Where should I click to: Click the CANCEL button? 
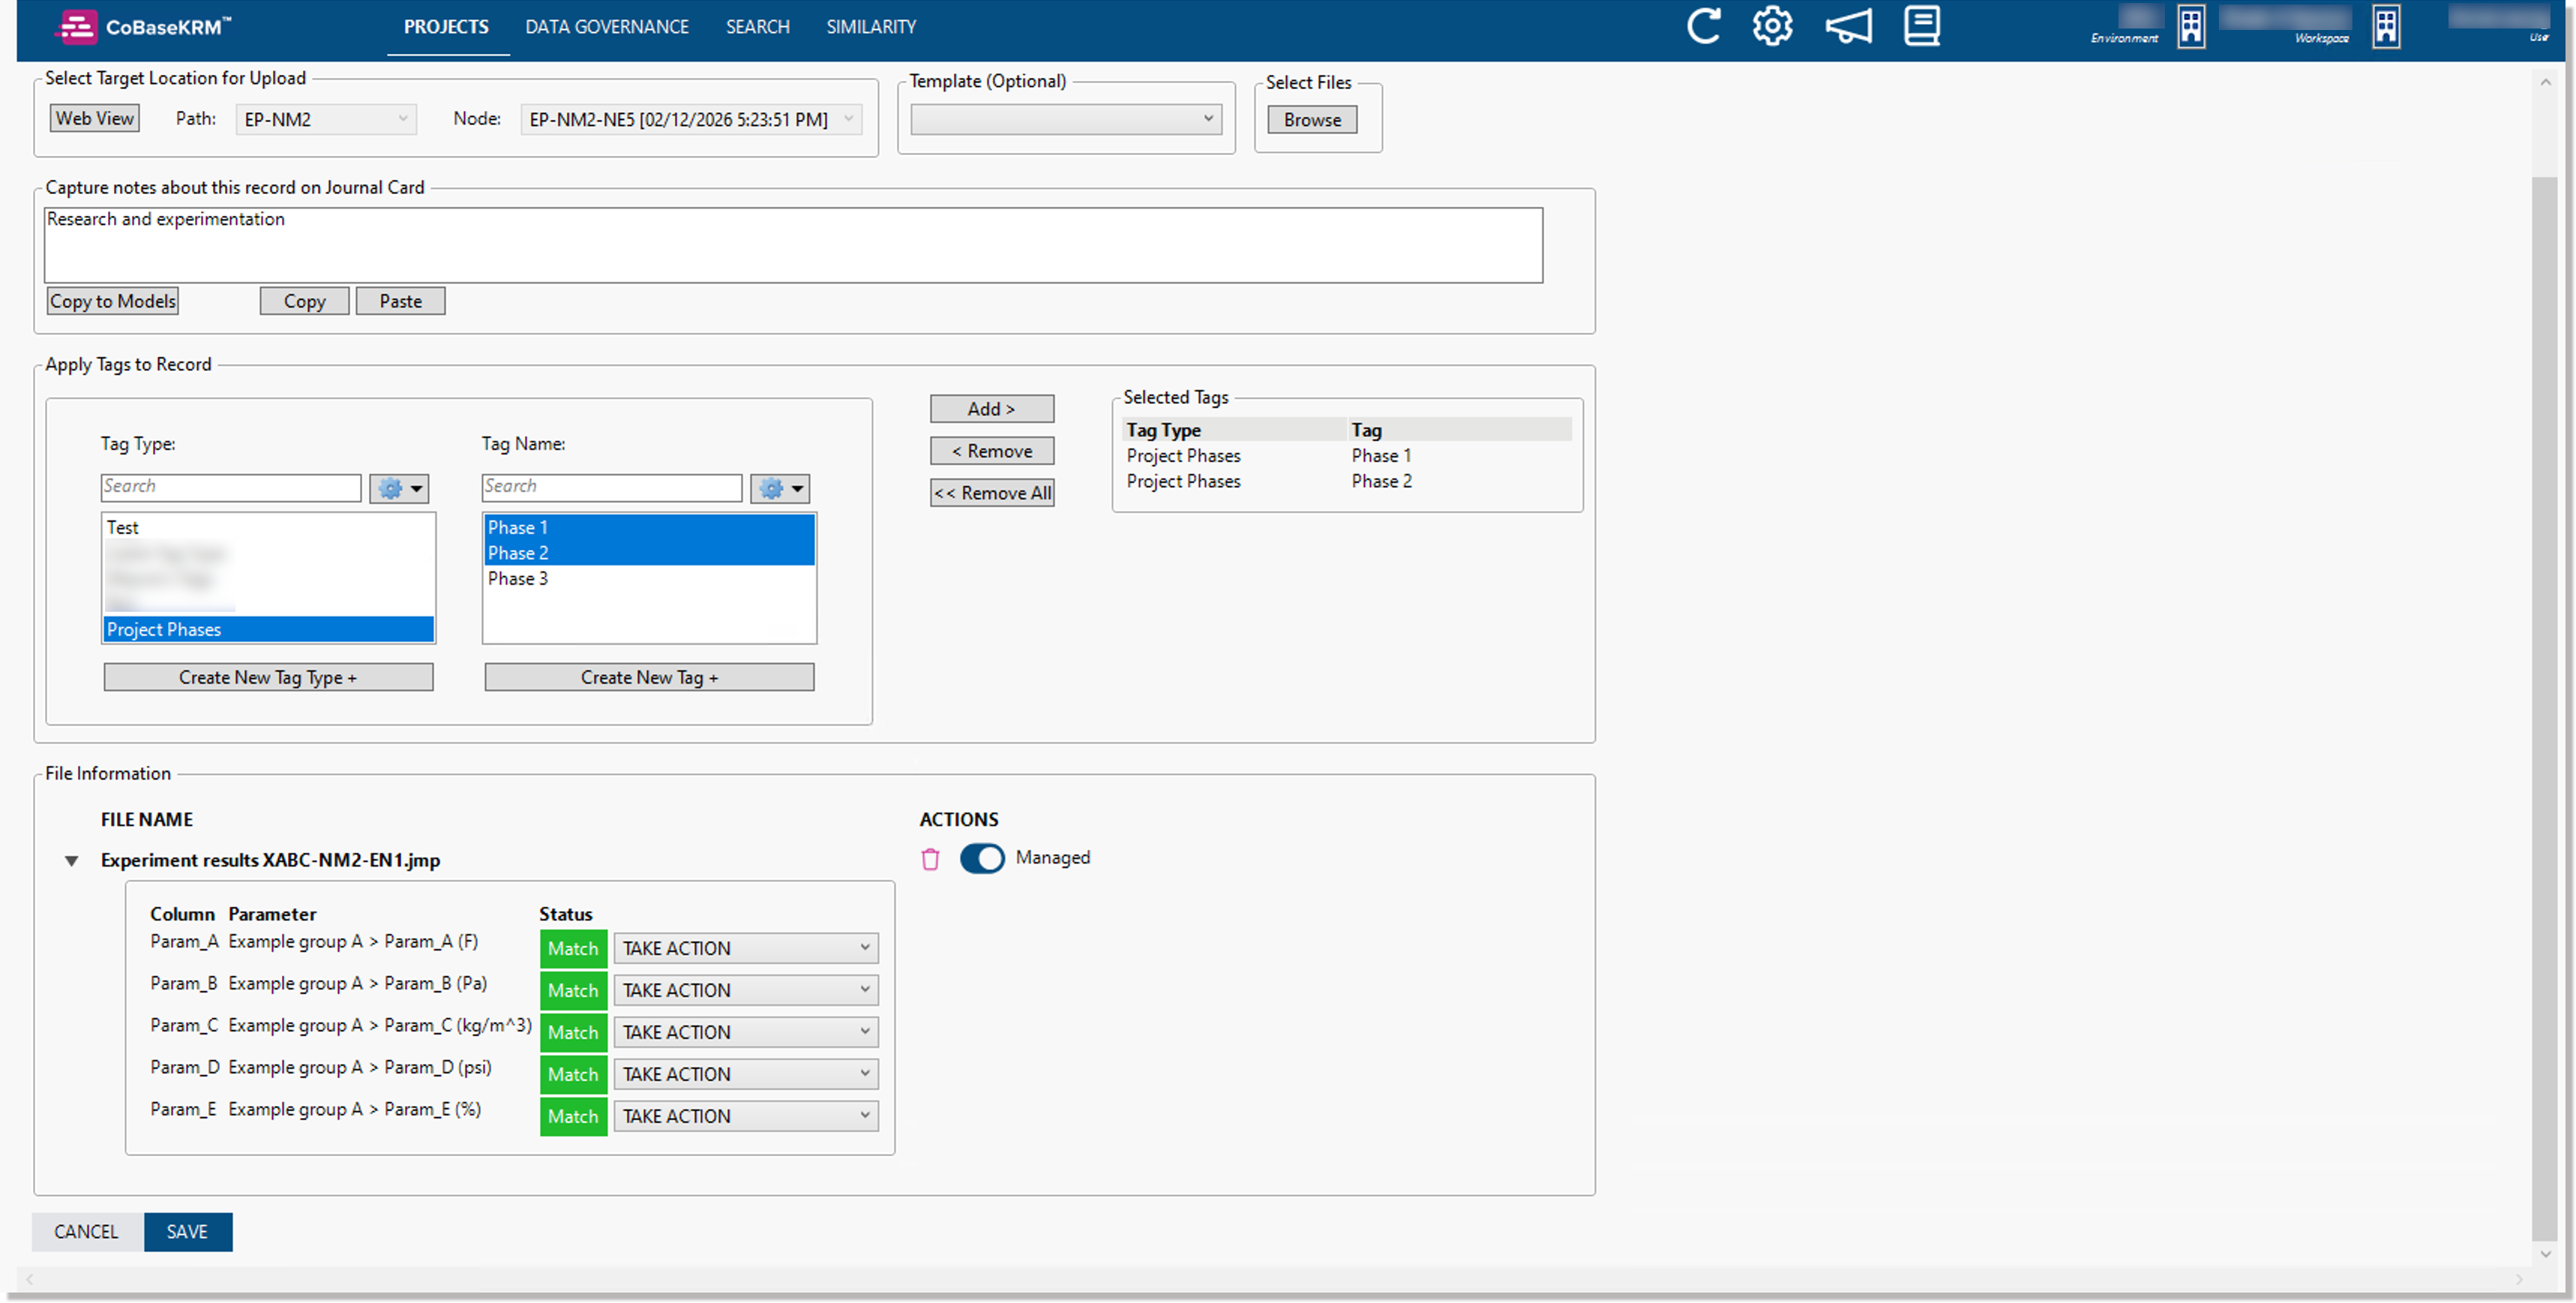pos(87,1231)
